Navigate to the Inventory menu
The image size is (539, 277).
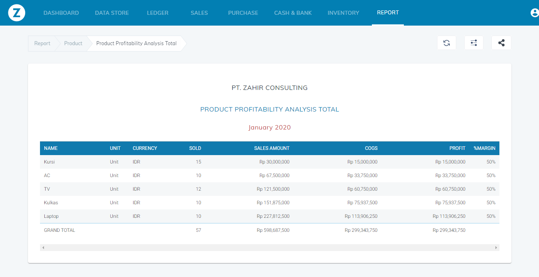click(343, 13)
